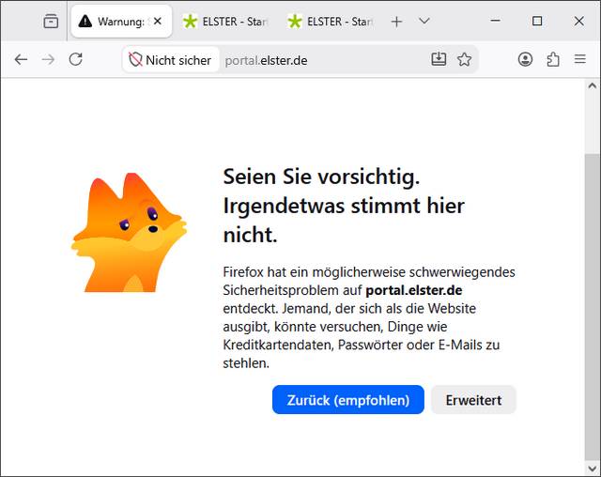Expand the list all tabs chevron
601x477 pixels.
point(424,21)
